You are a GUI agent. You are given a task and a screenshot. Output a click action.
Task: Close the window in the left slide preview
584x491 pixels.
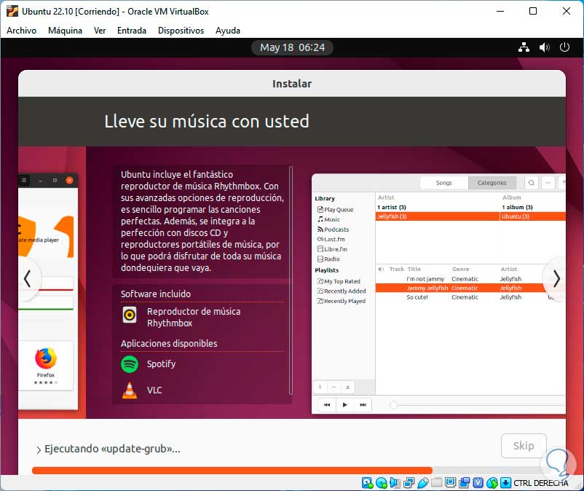coord(69,181)
